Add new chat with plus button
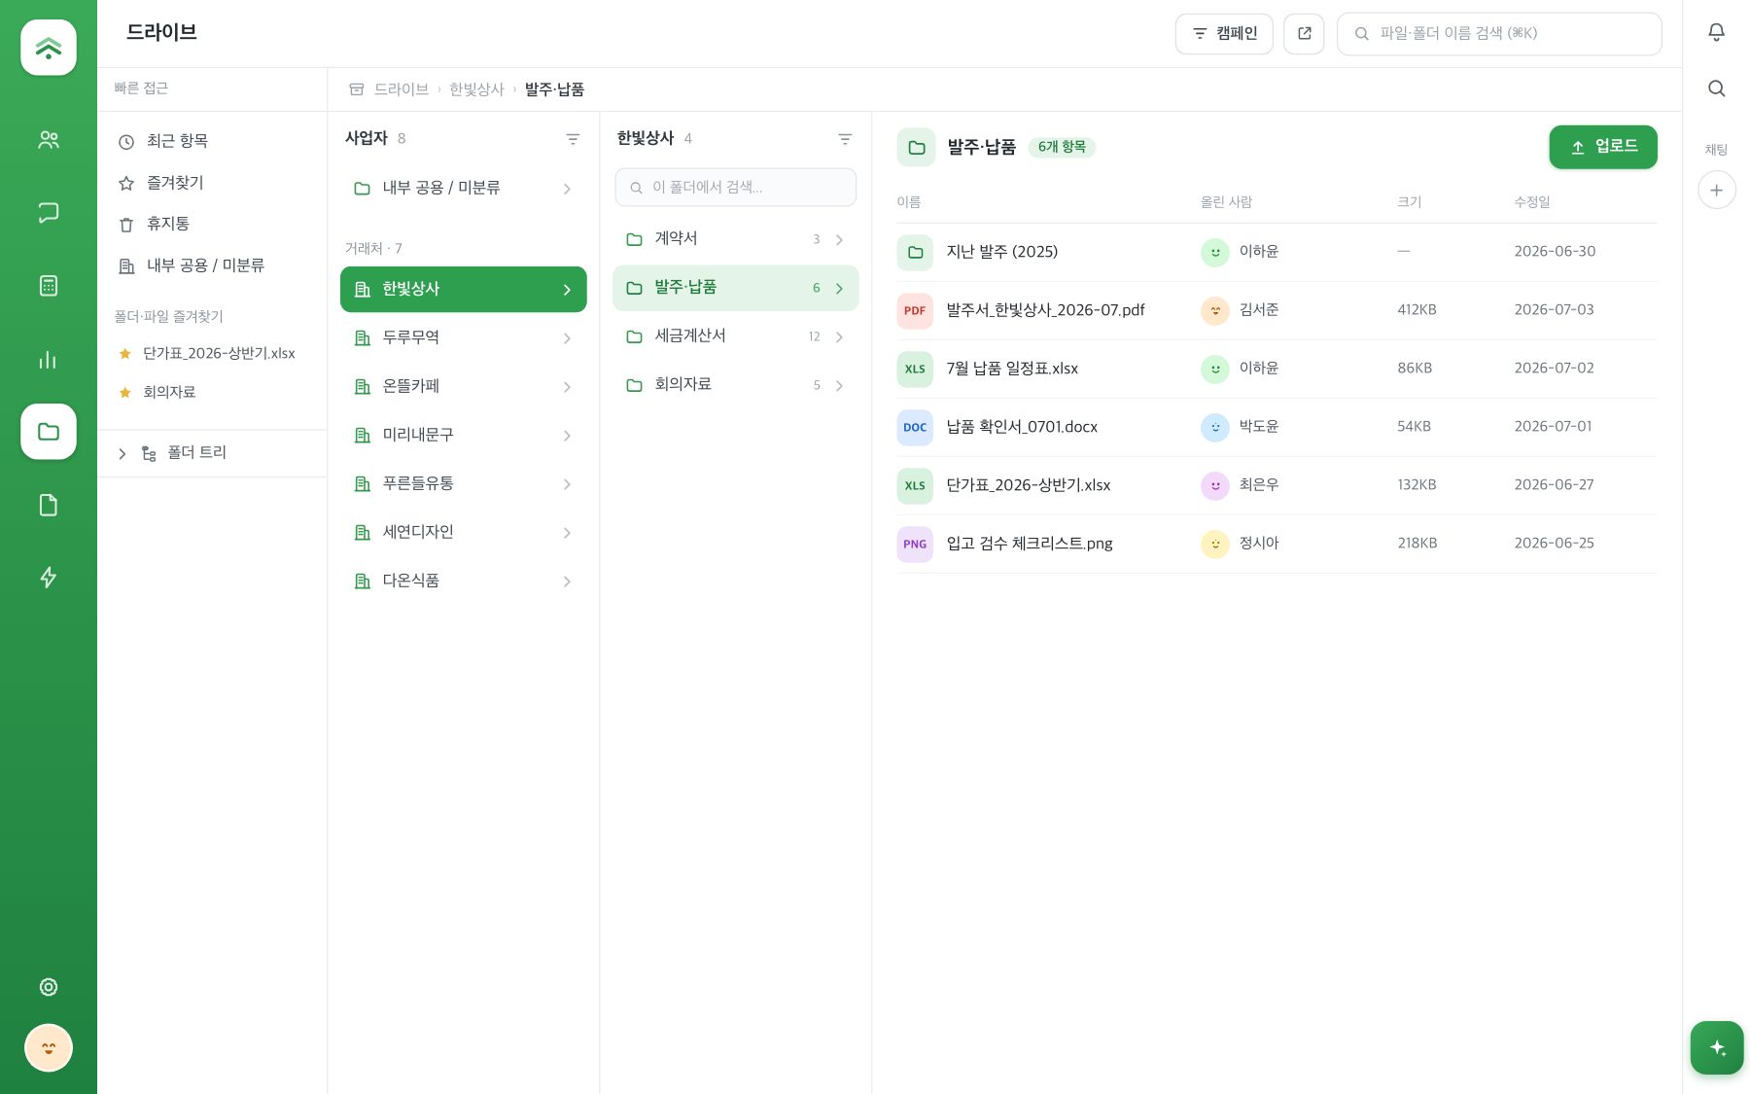The height and width of the screenshot is (1094, 1750). [x=1716, y=190]
